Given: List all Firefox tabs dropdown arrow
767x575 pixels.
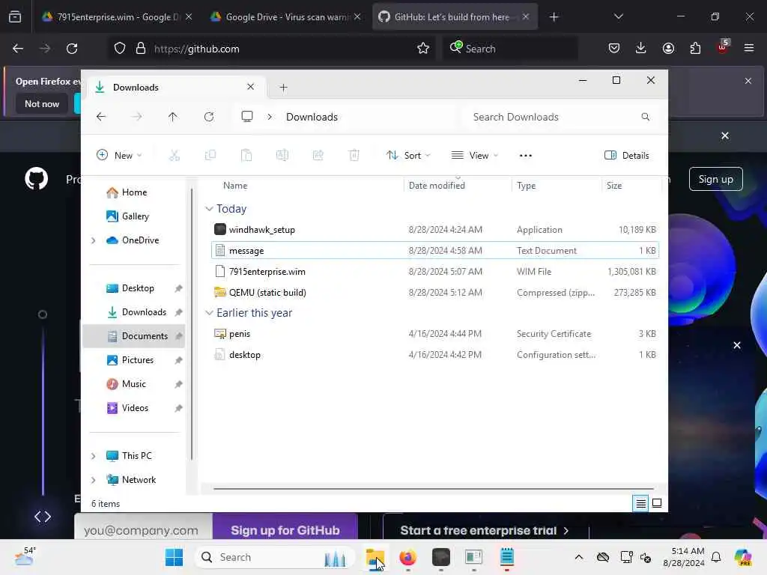Looking at the screenshot, I should (x=618, y=16).
